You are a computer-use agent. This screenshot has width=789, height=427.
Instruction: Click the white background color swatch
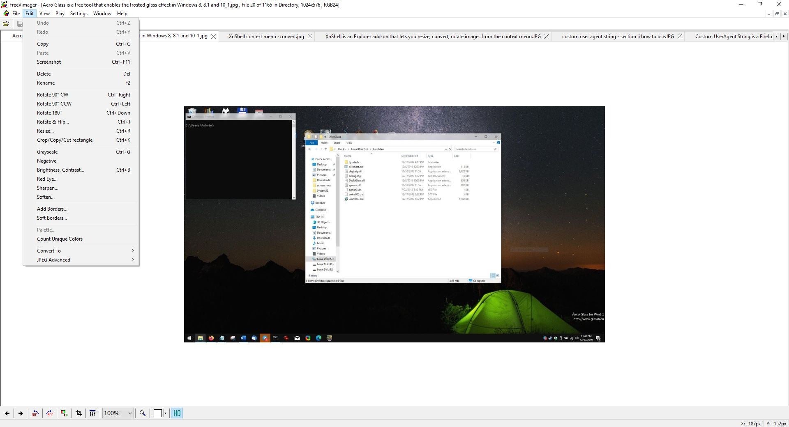158,413
